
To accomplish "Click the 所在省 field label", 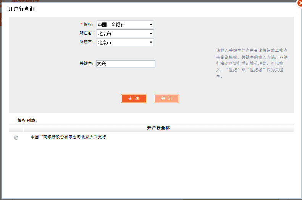I will (x=86, y=33).
